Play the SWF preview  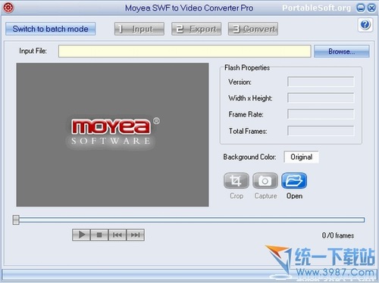click(x=81, y=235)
